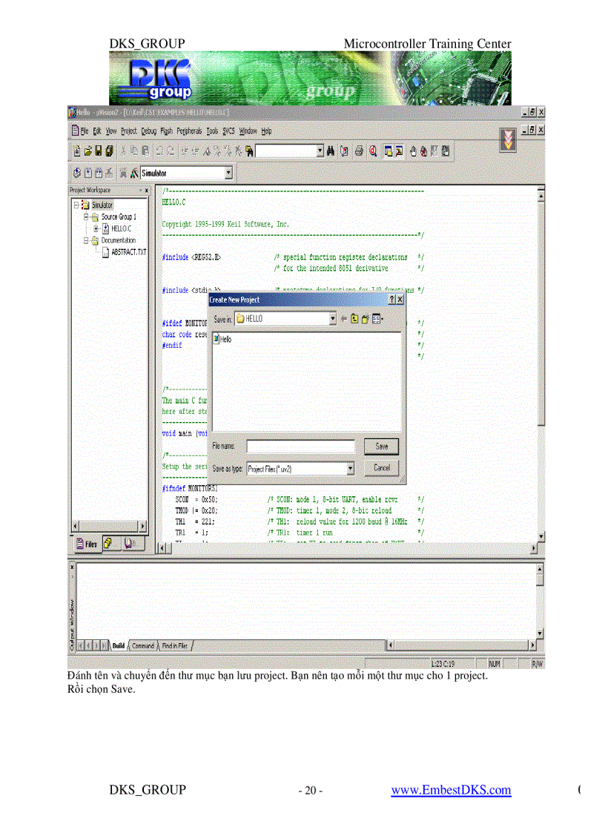This screenshot has height=833, width=605.
Task: Click the www.EmbestDKS.com link
Action: pos(451,790)
